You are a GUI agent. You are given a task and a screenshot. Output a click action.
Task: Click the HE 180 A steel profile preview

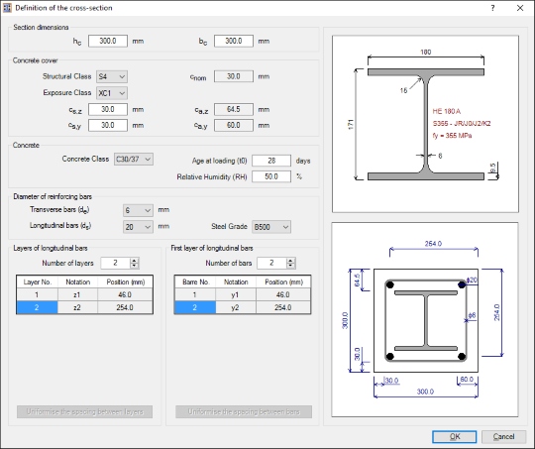point(425,124)
